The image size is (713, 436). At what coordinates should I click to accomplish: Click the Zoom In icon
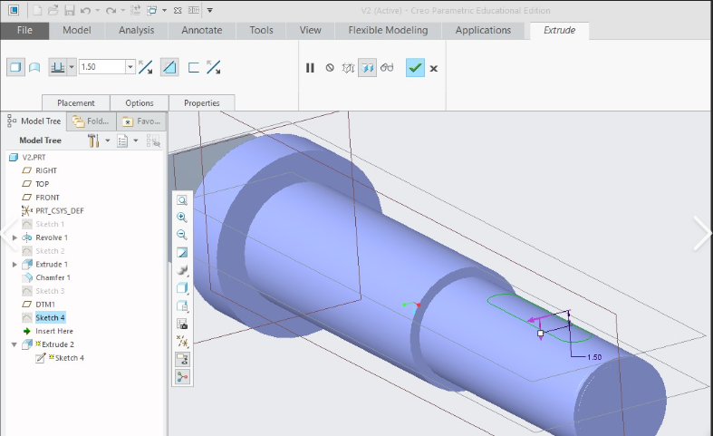tap(182, 217)
